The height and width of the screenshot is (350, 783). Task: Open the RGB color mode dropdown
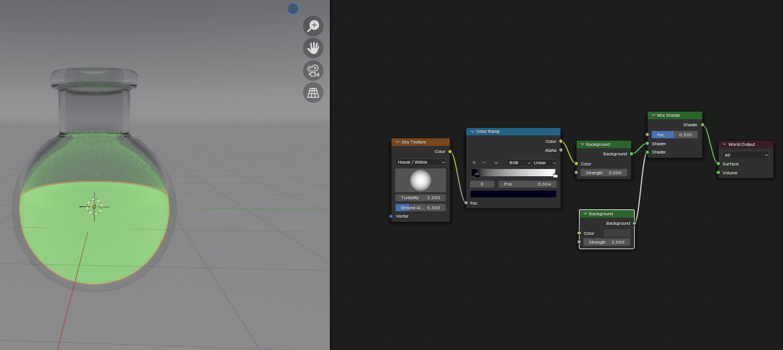click(x=519, y=163)
